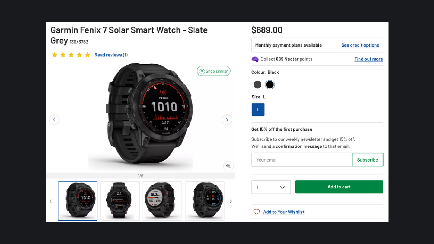434x244 pixels.
Task: Click the Subscribe button
Action: click(x=368, y=160)
